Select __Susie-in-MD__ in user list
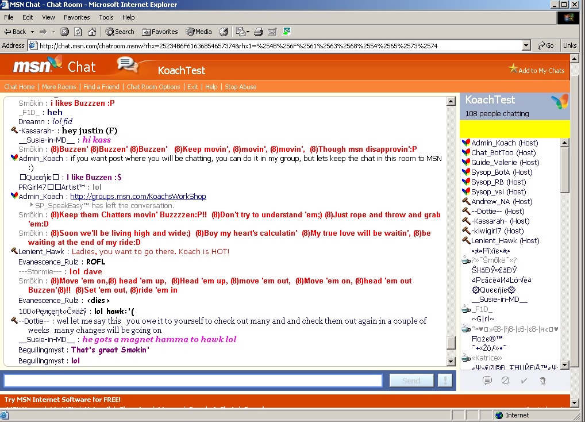This screenshot has height=422, width=585. pyautogui.click(x=499, y=299)
